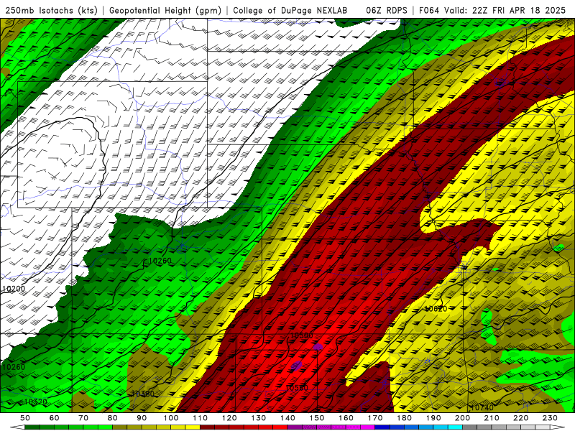
Task: Click the right arrow end of the color scale
Action: click(x=558, y=427)
